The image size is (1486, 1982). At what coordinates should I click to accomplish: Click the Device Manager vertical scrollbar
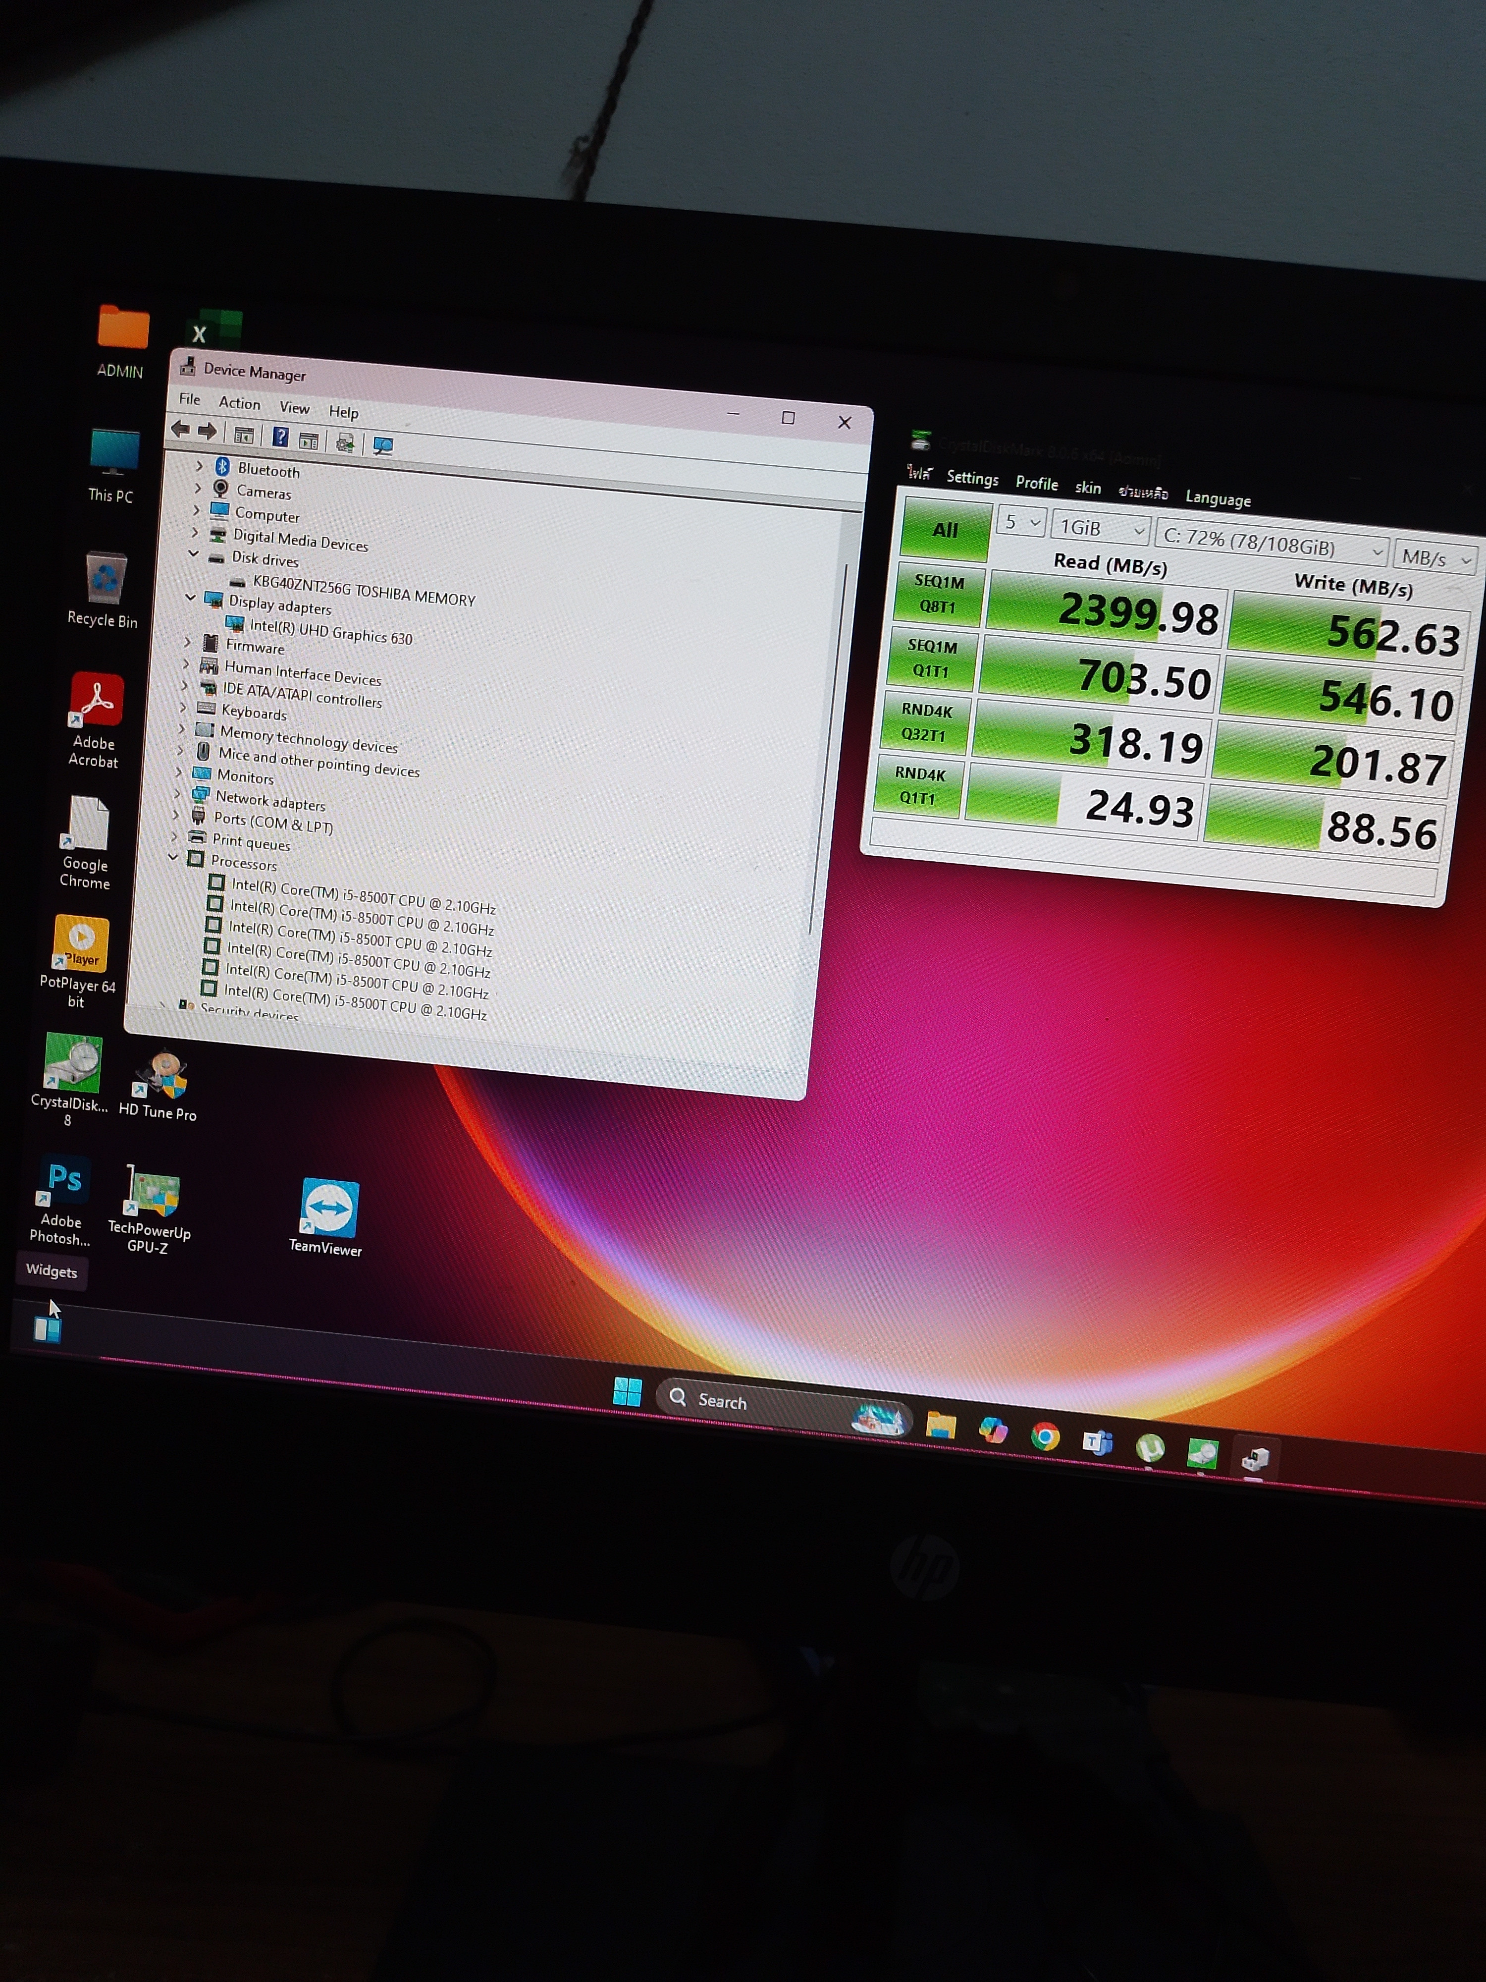pos(829,748)
